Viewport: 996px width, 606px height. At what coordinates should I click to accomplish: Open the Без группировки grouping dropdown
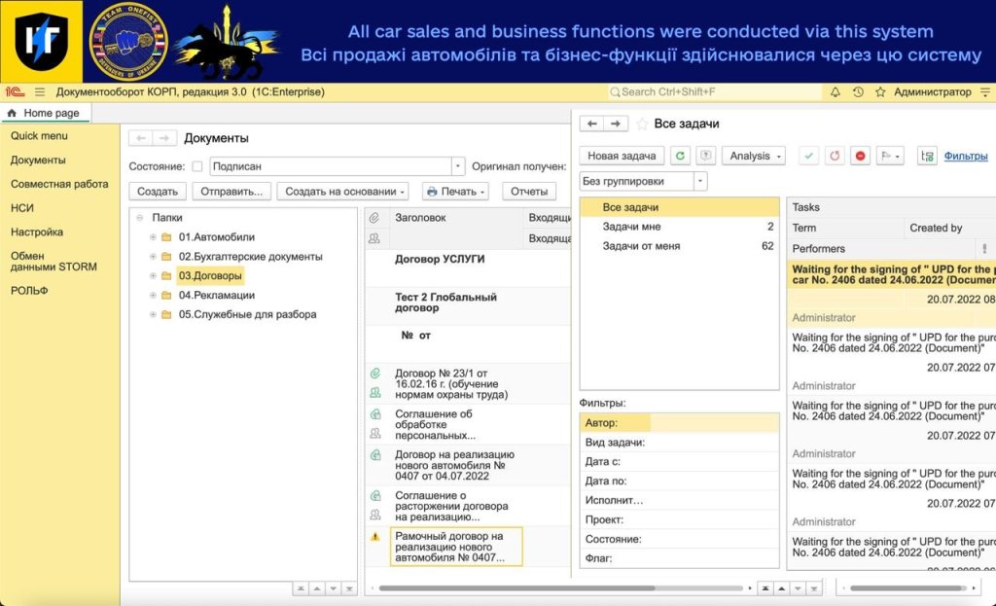(x=700, y=181)
